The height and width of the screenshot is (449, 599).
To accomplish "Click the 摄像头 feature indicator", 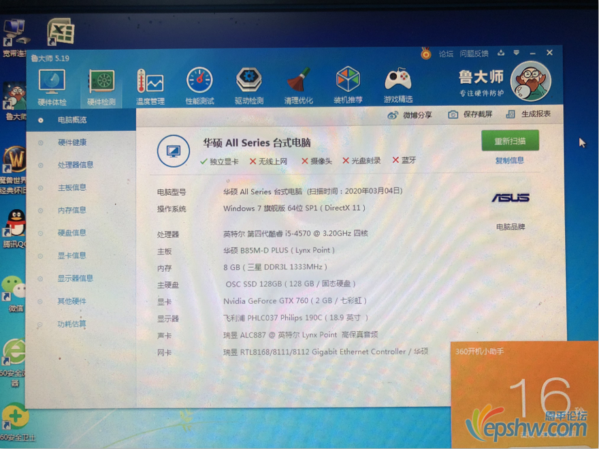I will (317, 161).
